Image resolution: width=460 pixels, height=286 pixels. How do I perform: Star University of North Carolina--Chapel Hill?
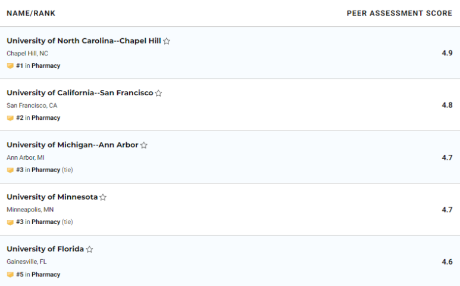[x=167, y=41]
